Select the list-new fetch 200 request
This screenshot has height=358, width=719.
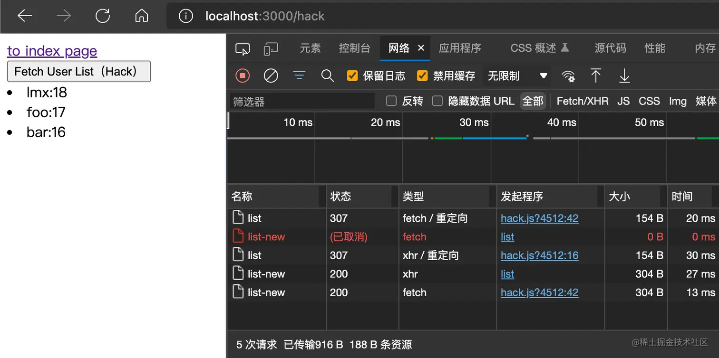473,292
